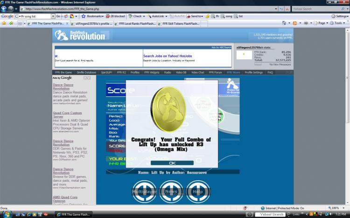Click the Windows Start orb

pyautogui.click(x=7, y=214)
